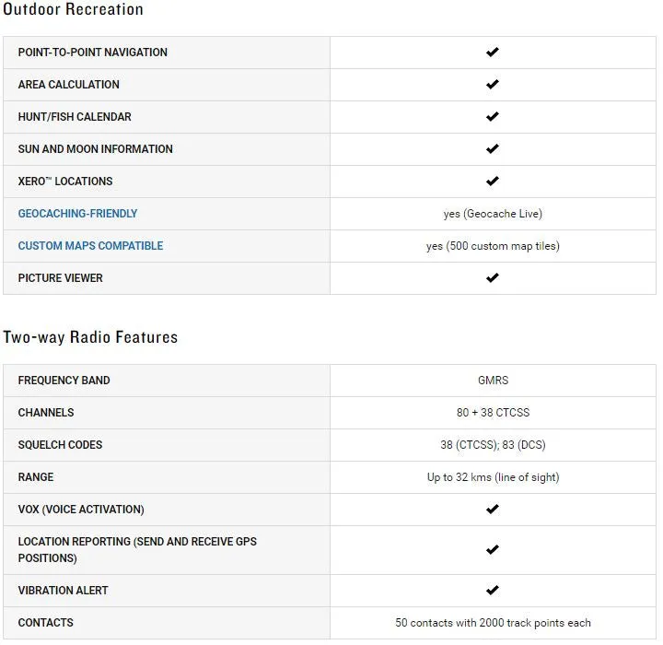Viewport: 663px width, 645px height.
Task: Click the Two-way Radio Features heading
Action: (x=90, y=337)
